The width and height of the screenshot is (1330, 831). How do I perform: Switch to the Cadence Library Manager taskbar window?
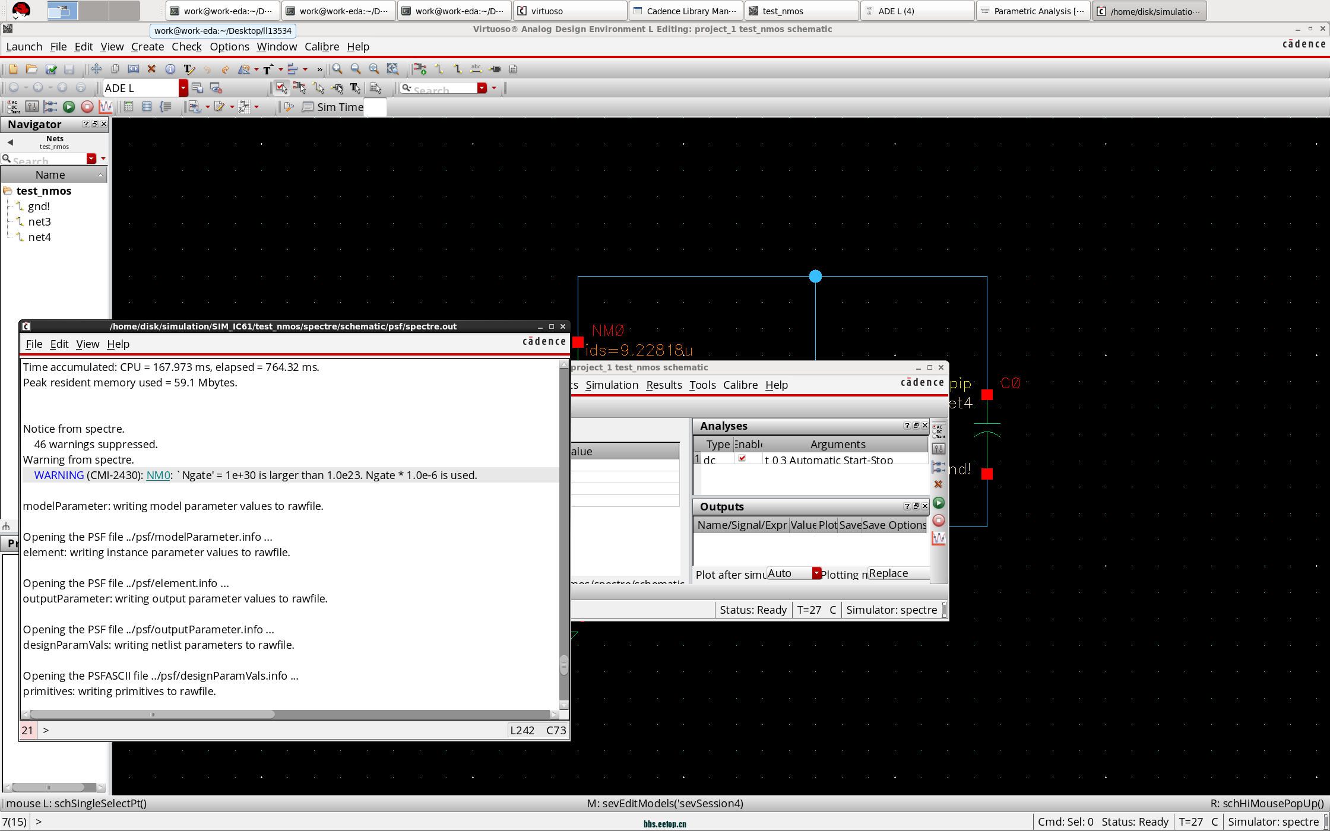[685, 11]
